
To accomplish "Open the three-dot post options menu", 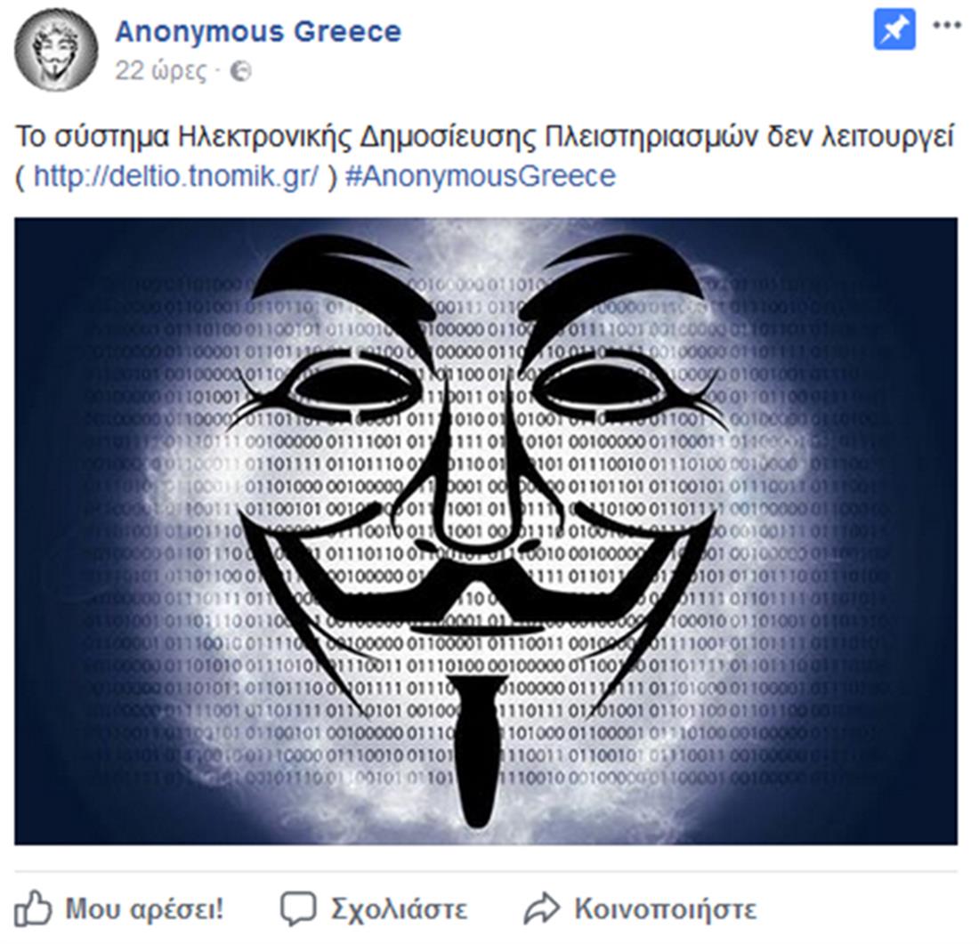I will [947, 26].
